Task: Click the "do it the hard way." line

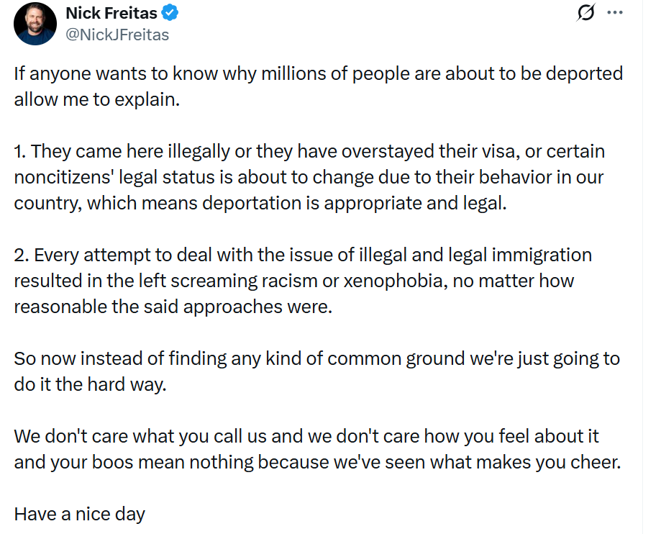Action: (x=90, y=384)
